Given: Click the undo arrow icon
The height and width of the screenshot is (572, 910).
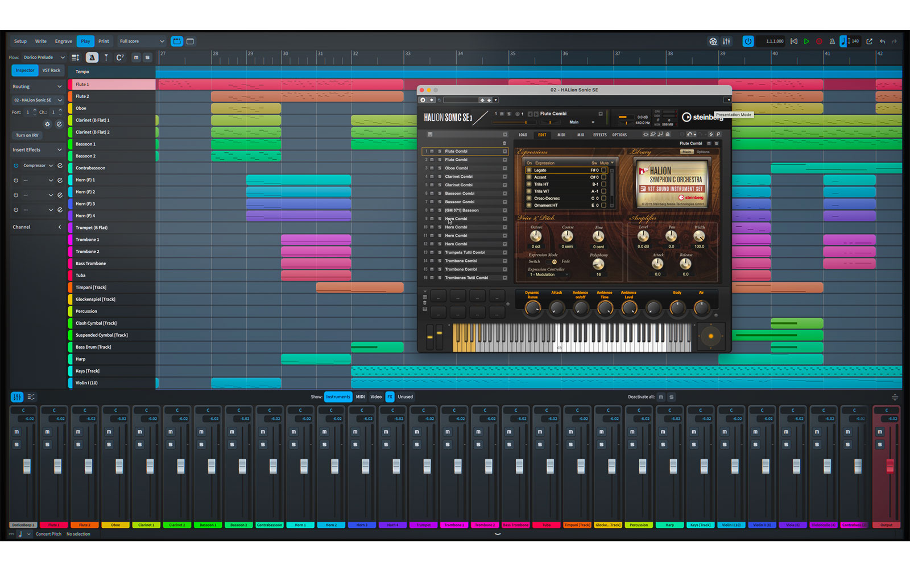Looking at the screenshot, I should pyautogui.click(x=883, y=41).
